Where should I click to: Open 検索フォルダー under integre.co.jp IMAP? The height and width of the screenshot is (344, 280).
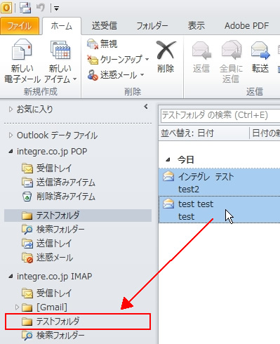click(x=53, y=336)
